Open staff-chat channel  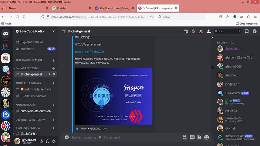(36, 134)
